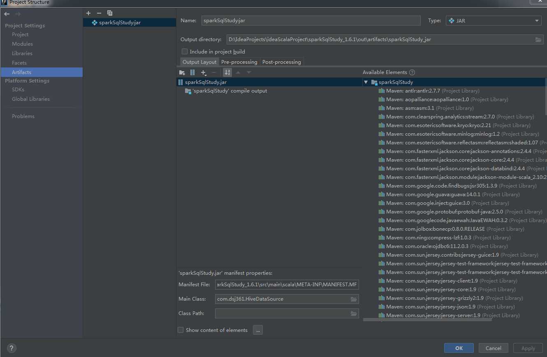This screenshot has width=547, height=357.
Task: Click the artifact Name field
Action: [311, 21]
